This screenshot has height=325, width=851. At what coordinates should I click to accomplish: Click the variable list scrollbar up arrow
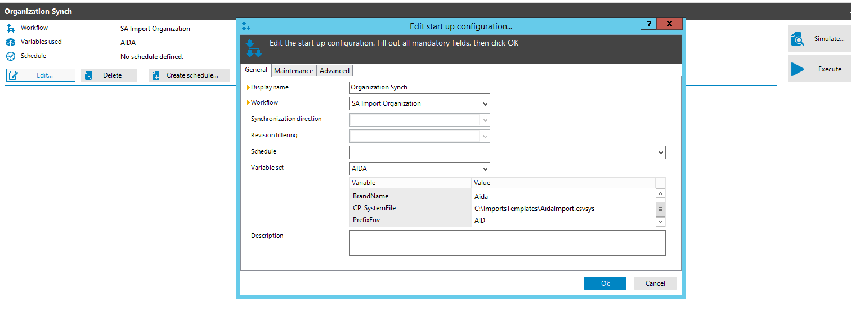click(661, 193)
